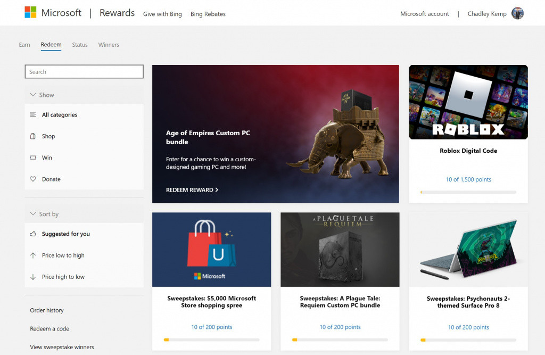Open the Winners tab
The height and width of the screenshot is (355, 545).
[109, 45]
